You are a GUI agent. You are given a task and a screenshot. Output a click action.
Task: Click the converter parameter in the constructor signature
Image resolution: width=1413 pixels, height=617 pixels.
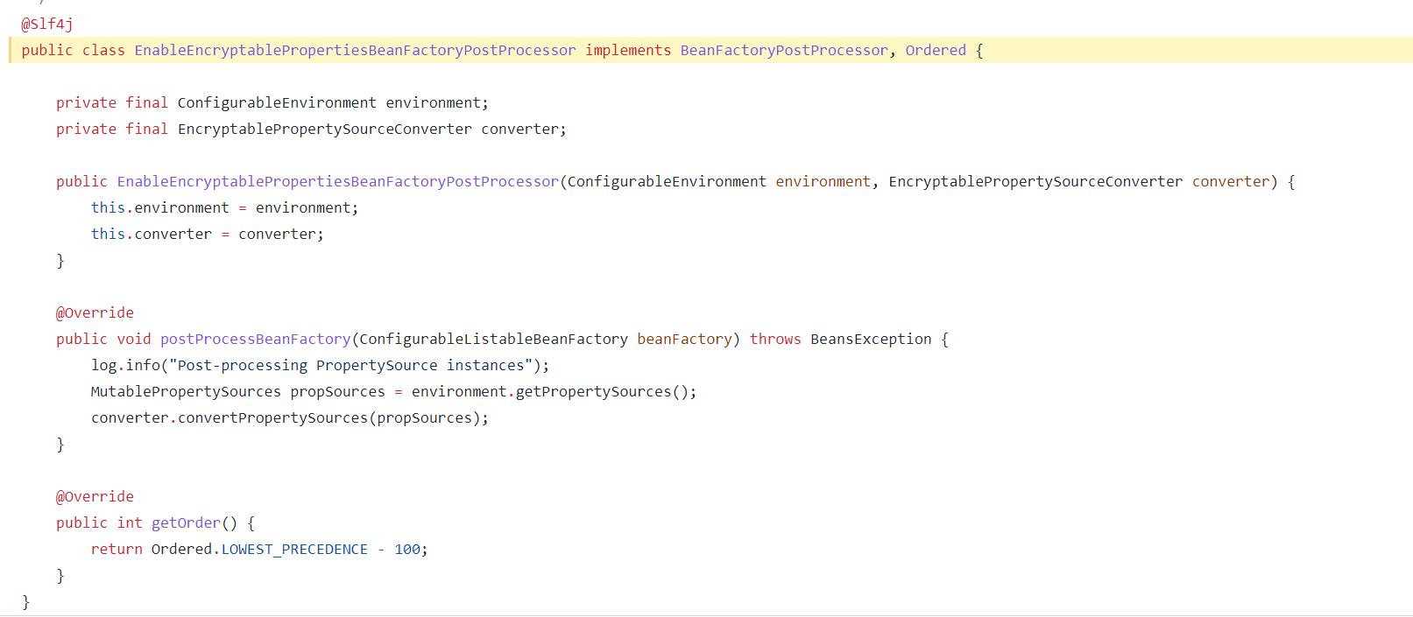point(1230,182)
